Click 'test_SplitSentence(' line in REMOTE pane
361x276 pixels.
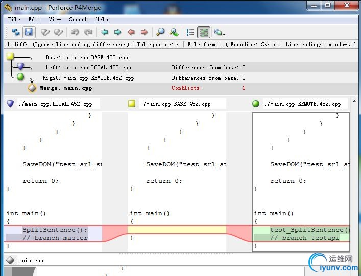pyautogui.click(x=310, y=230)
